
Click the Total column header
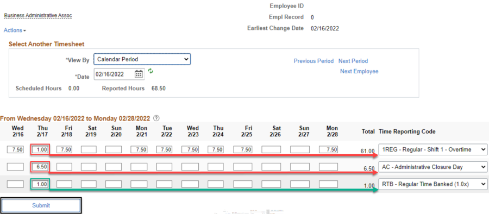coord(368,131)
